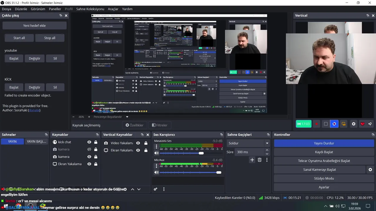
Task: Open the Paneller menu
Action: 55,9
